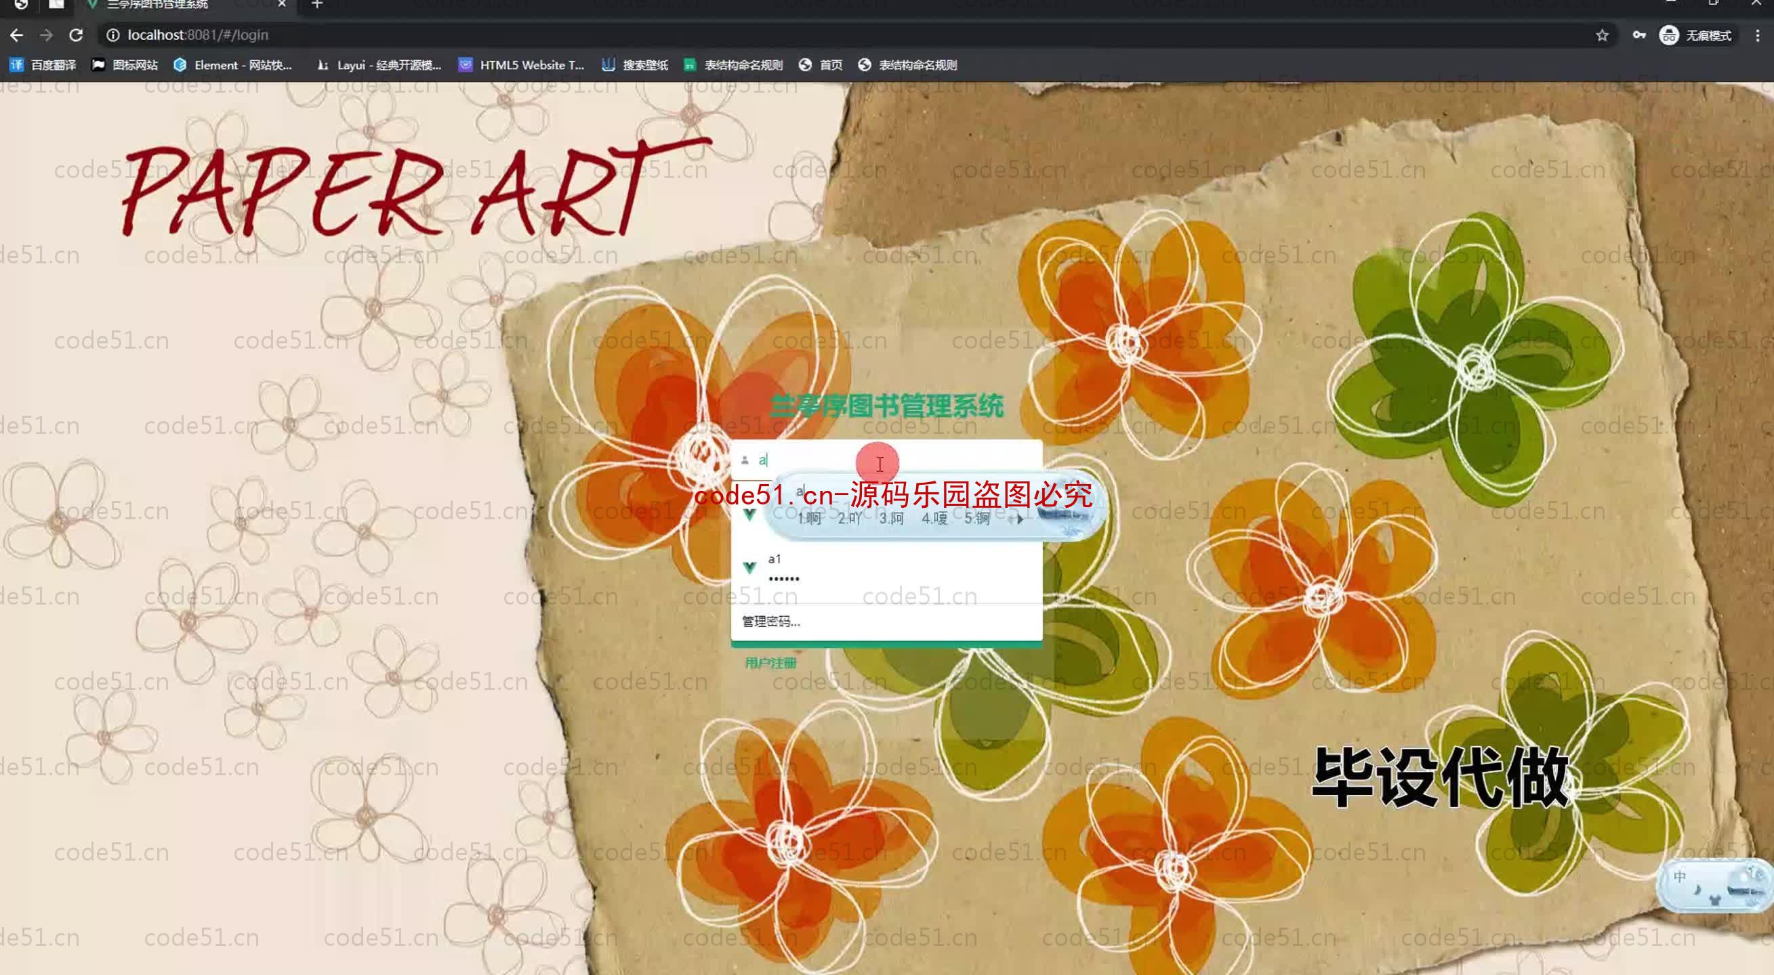Click the '用户注册' registration link
This screenshot has height=975, width=1774.
[x=770, y=662]
